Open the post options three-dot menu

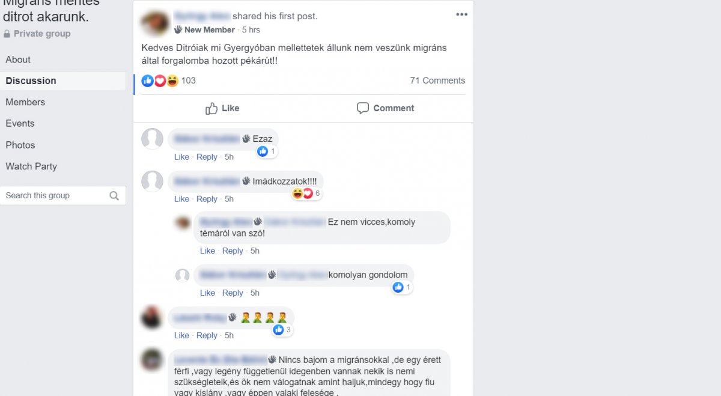(x=461, y=15)
